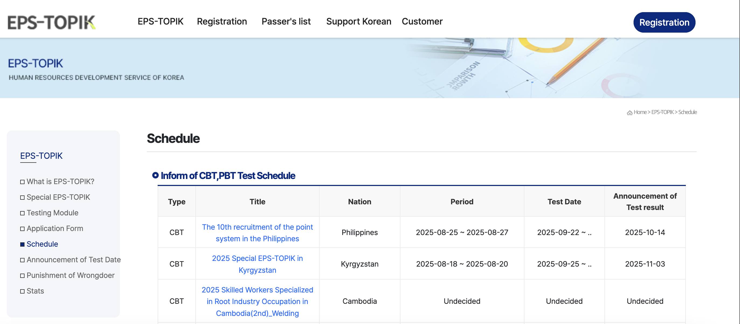Open Testing Module sidebar item
Image resolution: width=740 pixels, height=324 pixels.
coord(52,213)
